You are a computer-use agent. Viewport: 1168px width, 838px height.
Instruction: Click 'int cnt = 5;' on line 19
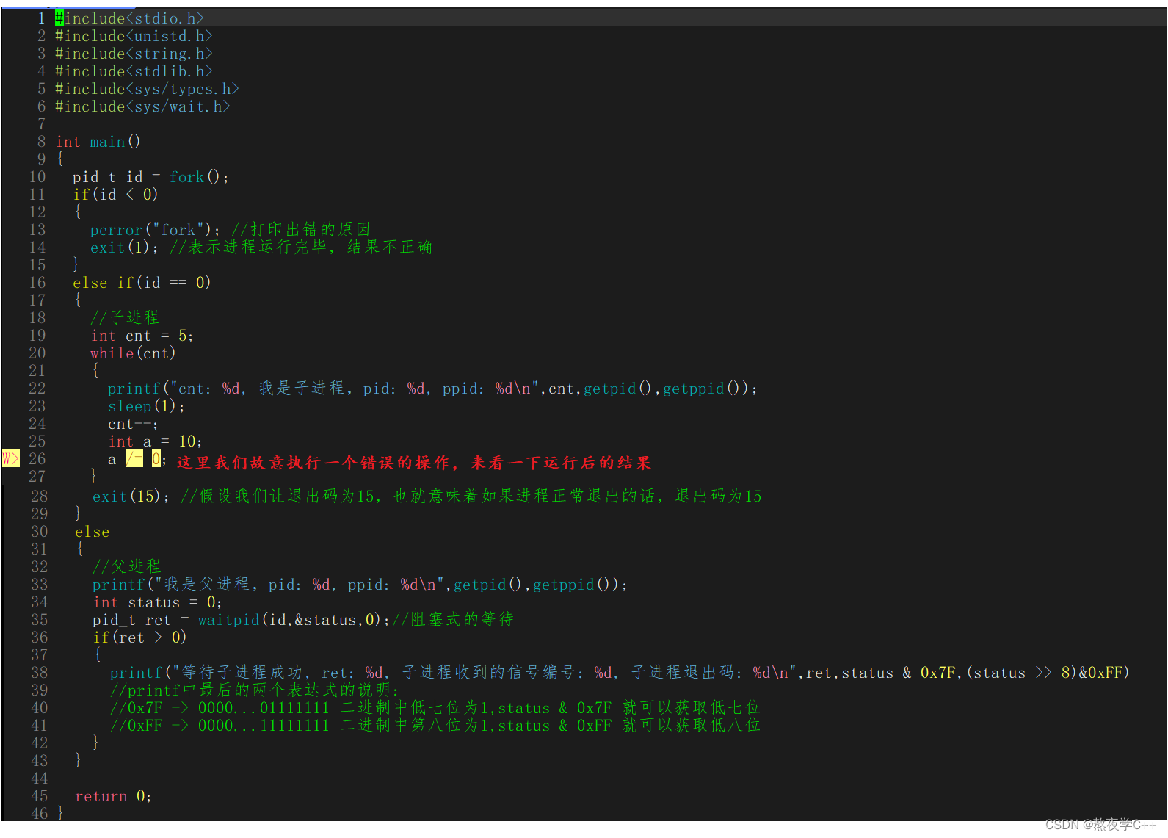[142, 336]
